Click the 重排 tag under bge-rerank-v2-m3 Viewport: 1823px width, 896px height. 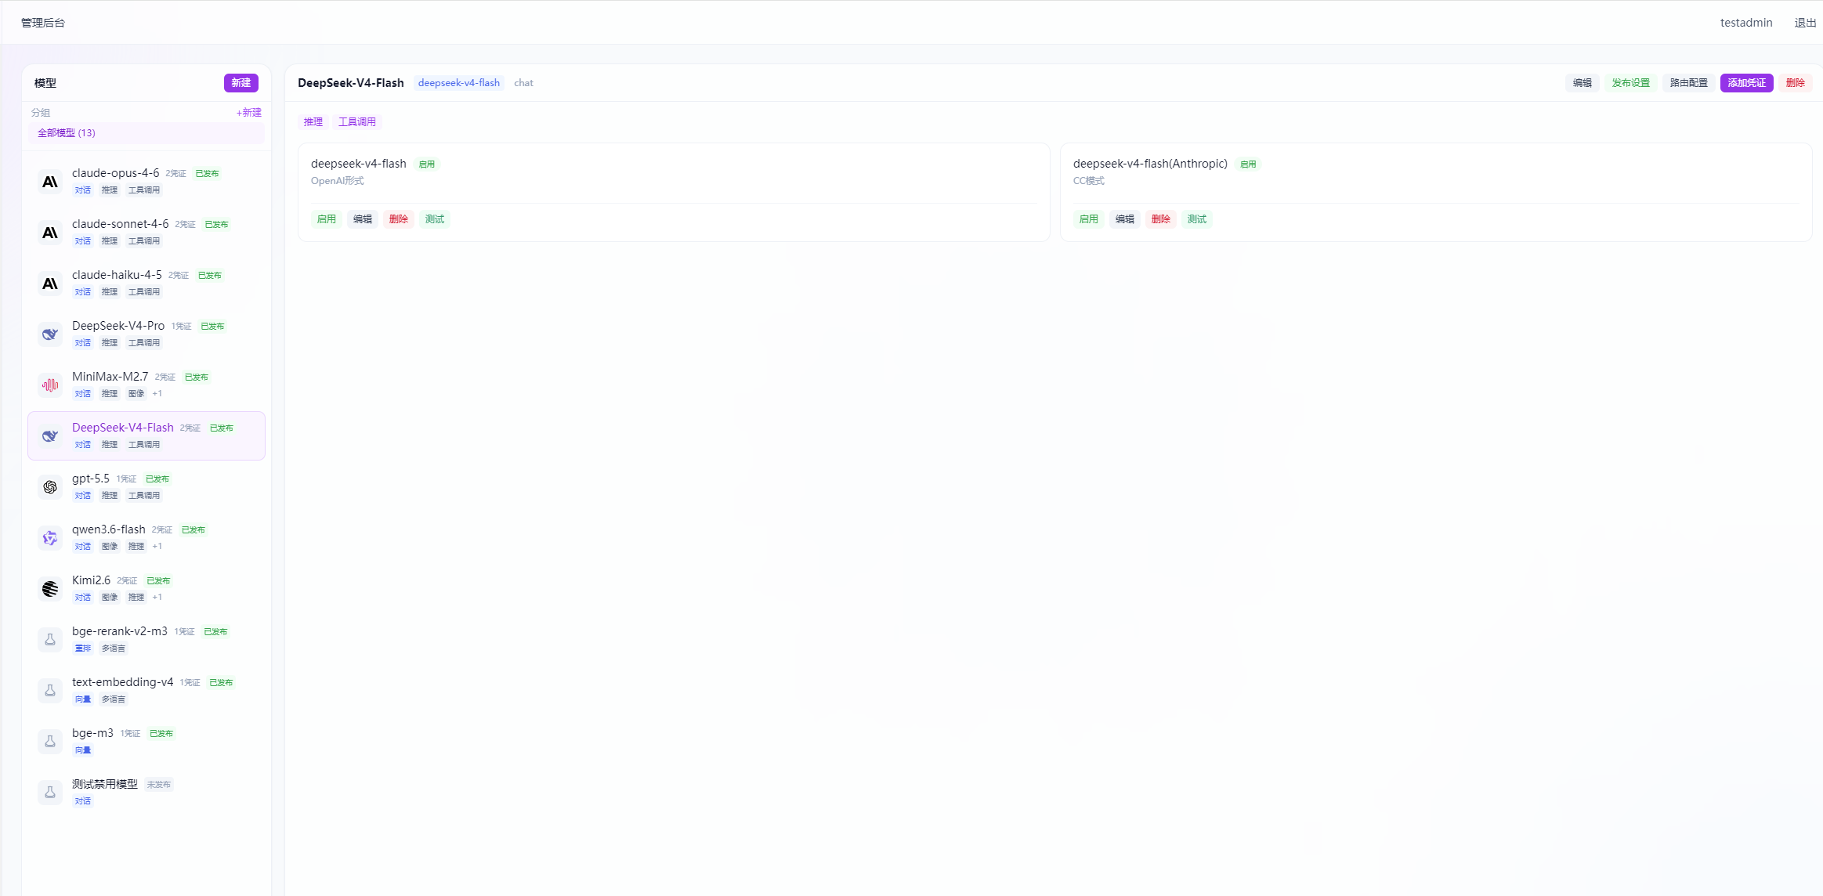click(x=83, y=649)
